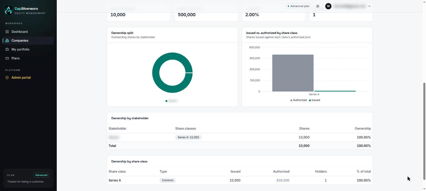Go to My portfolio
Image resolution: width=426 pixels, height=191 pixels.
click(x=28, y=49)
